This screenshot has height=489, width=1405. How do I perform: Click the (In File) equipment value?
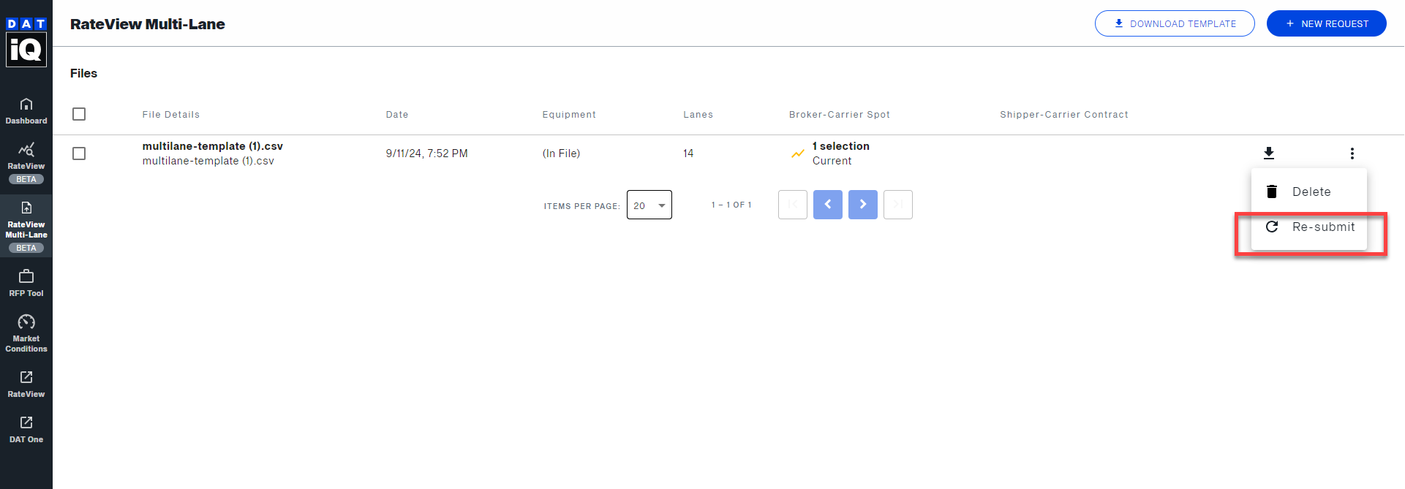561,153
